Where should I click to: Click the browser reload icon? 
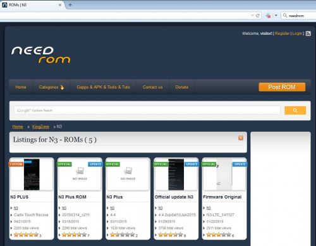pos(258,16)
